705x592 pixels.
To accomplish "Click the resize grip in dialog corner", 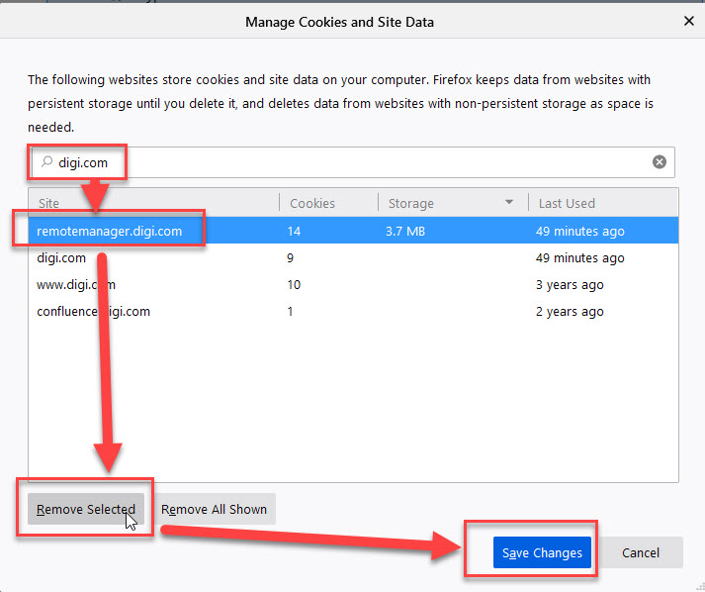I will [x=699, y=586].
